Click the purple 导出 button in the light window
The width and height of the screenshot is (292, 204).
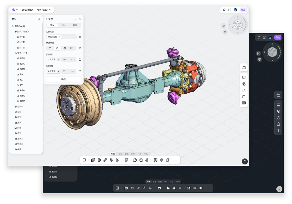(243, 10)
